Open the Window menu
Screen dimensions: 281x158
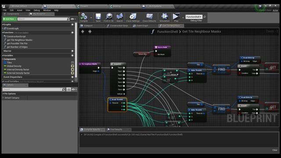pyautogui.click(x=47, y=11)
